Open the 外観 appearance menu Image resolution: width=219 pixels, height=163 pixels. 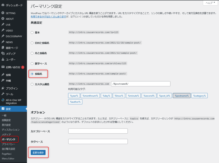(x=9, y=81)
